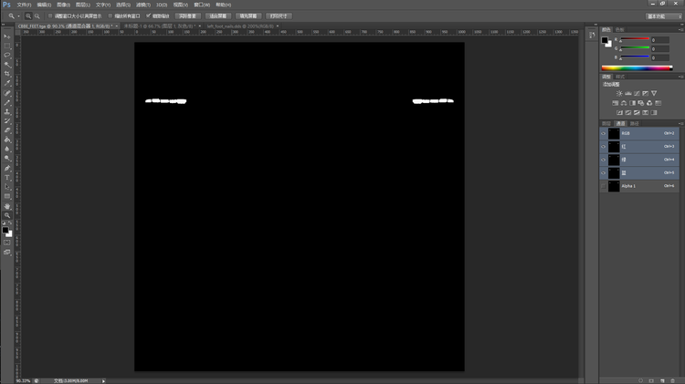Add a Curves adjustment
The image size is (685, 384).
pos(637,93)
